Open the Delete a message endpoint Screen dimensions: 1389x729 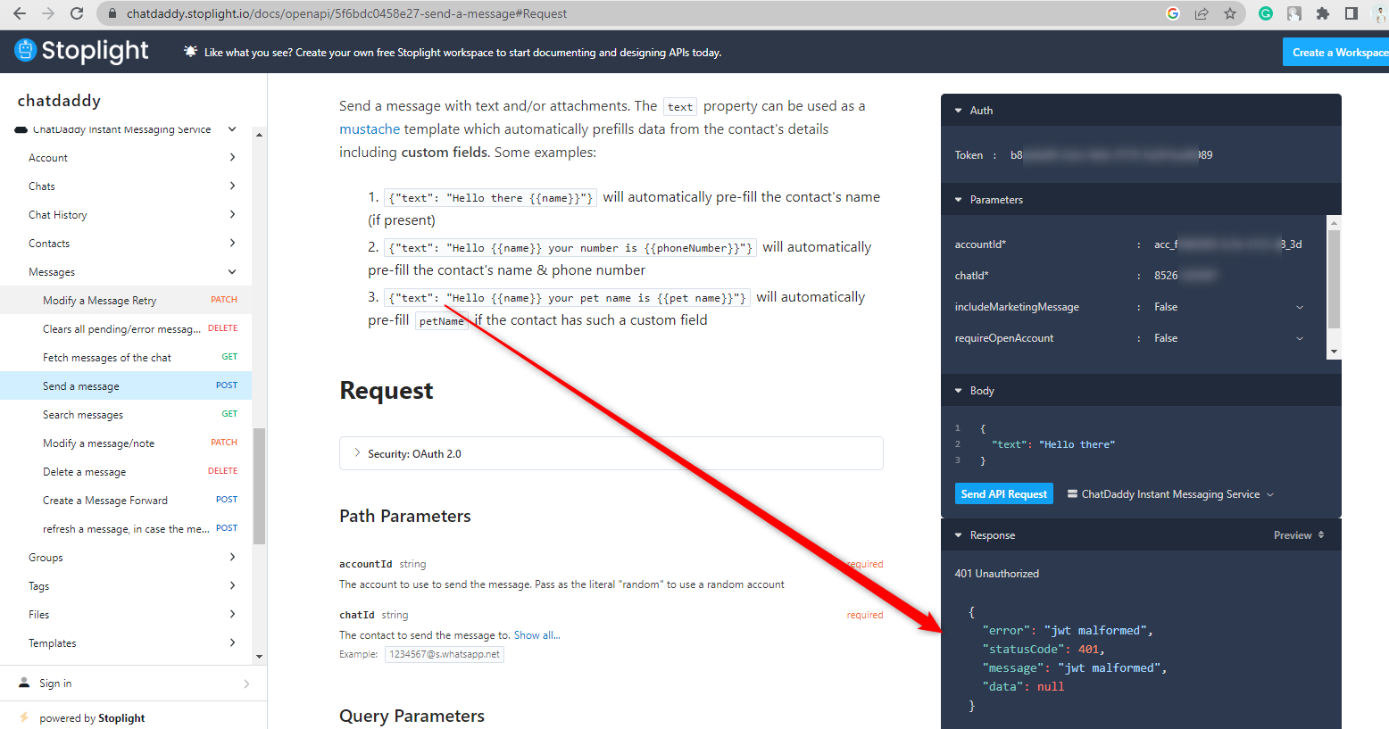126,472
